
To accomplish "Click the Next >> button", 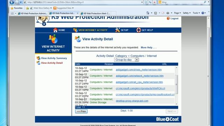I will (172, 111).
